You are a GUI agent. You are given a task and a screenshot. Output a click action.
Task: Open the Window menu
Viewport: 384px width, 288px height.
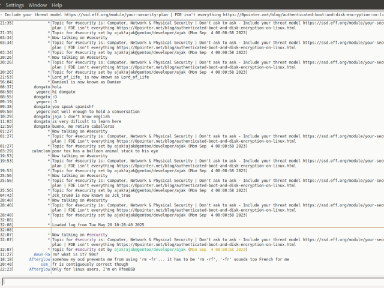click(38, 5)
